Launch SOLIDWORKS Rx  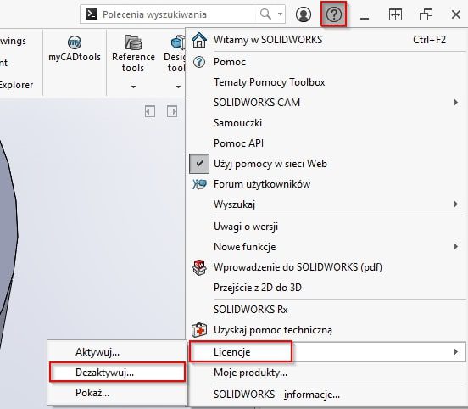(x=327, y=310)
